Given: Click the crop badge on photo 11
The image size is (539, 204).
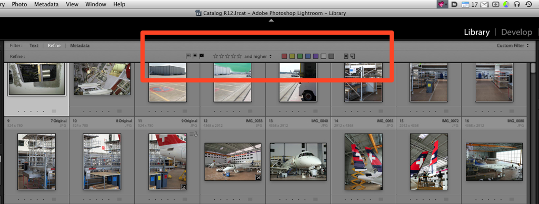Looking at the screenshot, I should (x=184, y=187).
